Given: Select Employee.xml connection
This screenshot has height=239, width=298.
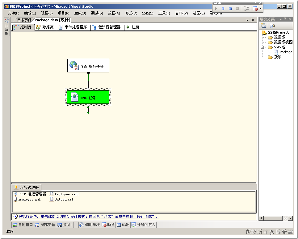Looking at the screenshot, I should click(27, 199).
